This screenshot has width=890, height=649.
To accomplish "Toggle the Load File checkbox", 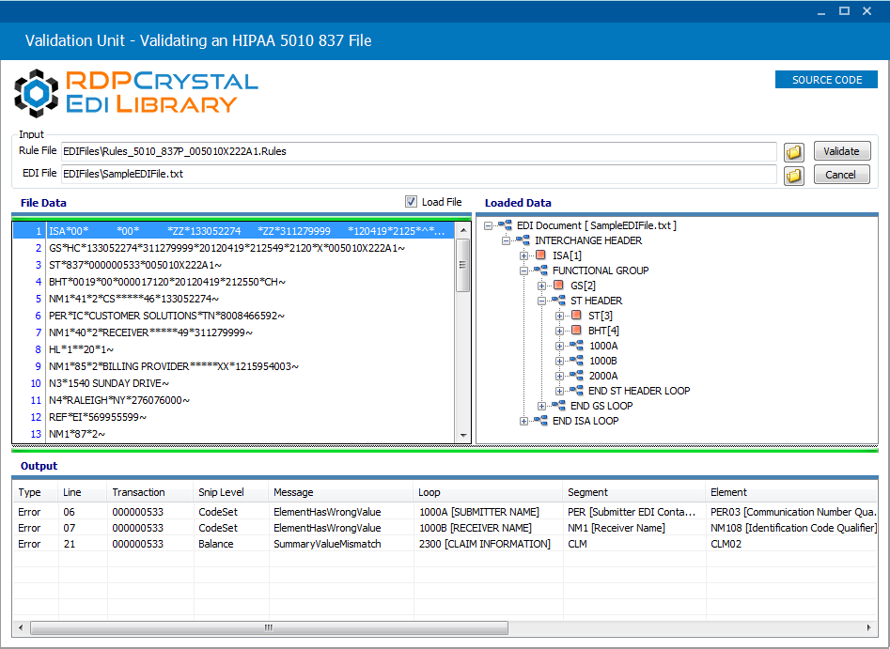I will 411,201.
